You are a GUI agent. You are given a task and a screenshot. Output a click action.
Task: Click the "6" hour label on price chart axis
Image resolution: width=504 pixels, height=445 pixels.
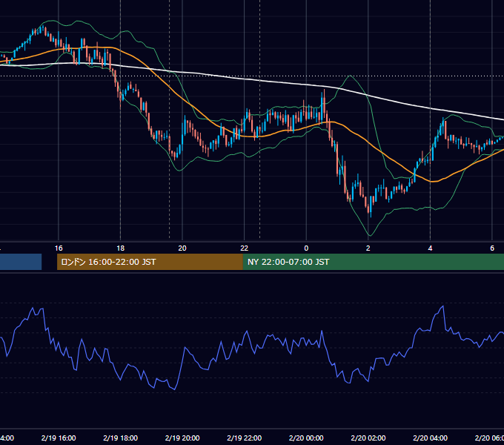tap(492, 248)
